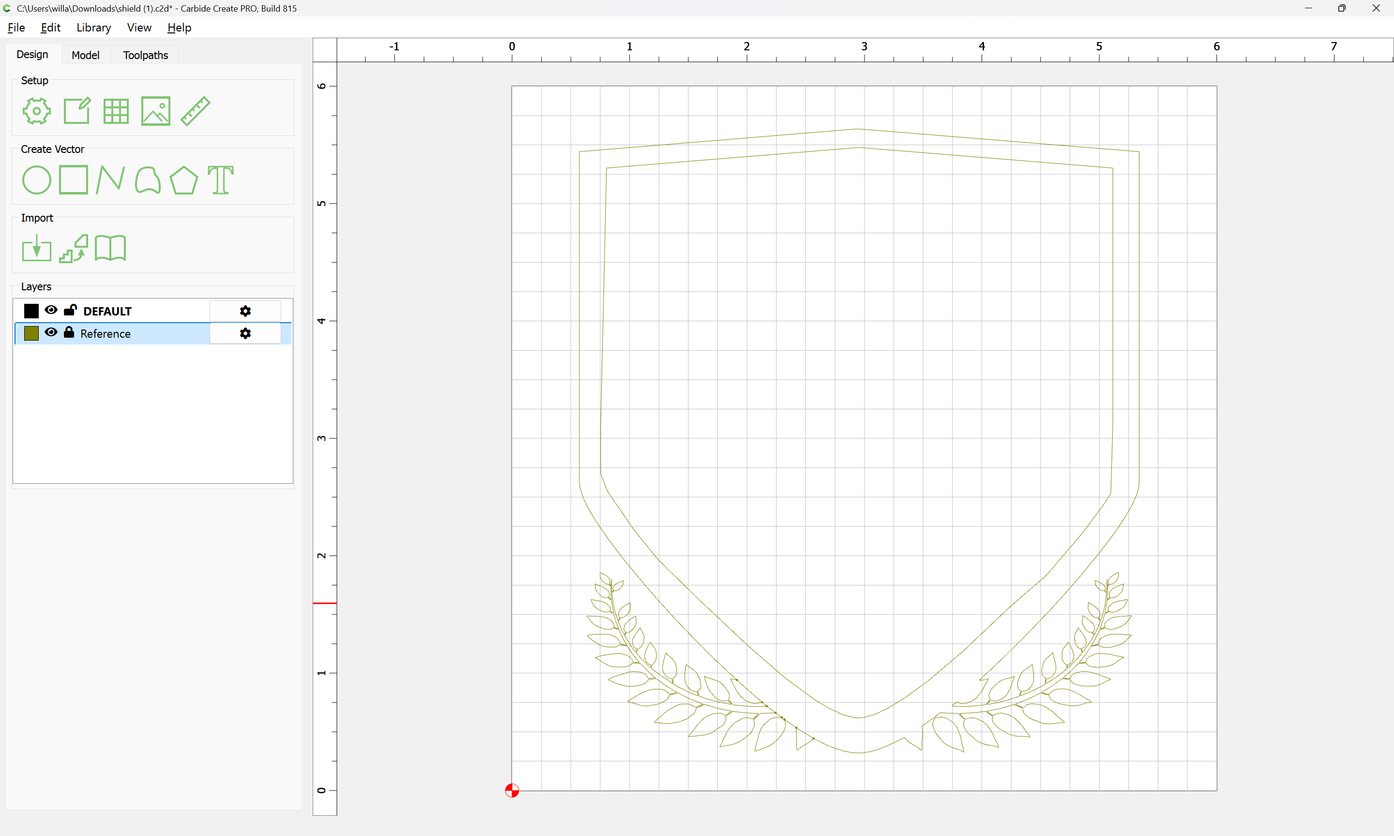This screenshot has width=1394, height=836.
Task: Open DEFAULT layer settings gear
Action: pos(245,311)
